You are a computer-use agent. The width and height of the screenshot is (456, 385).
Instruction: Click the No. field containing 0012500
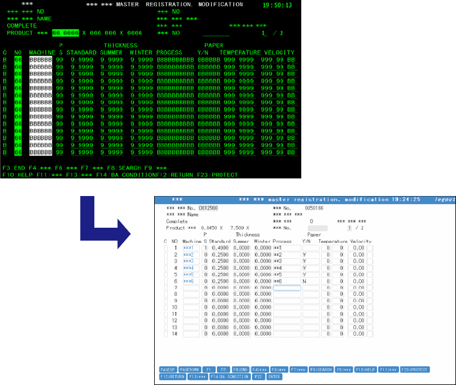[x=208, y=208]
